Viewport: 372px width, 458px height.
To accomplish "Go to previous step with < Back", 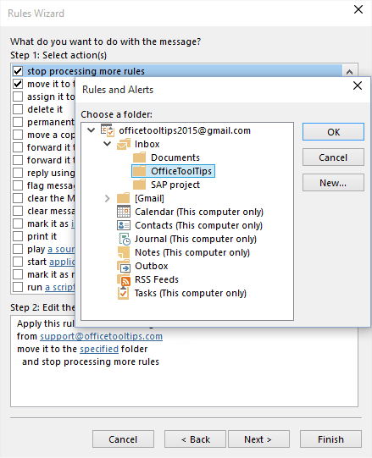I will click(x=195, y=439).
